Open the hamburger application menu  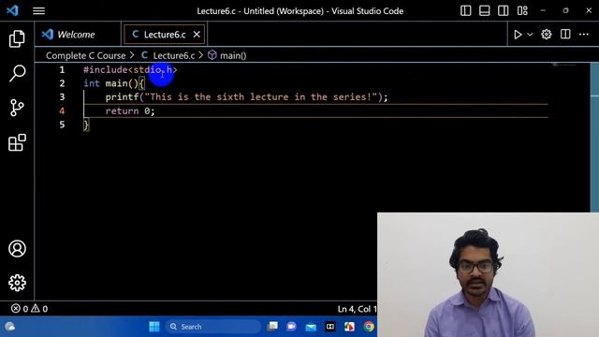click(38, 10)
